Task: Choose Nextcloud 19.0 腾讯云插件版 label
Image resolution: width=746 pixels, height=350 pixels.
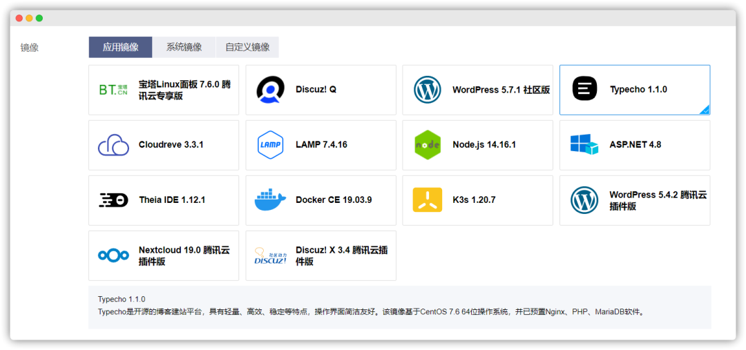Action: [x=184, y=256]
